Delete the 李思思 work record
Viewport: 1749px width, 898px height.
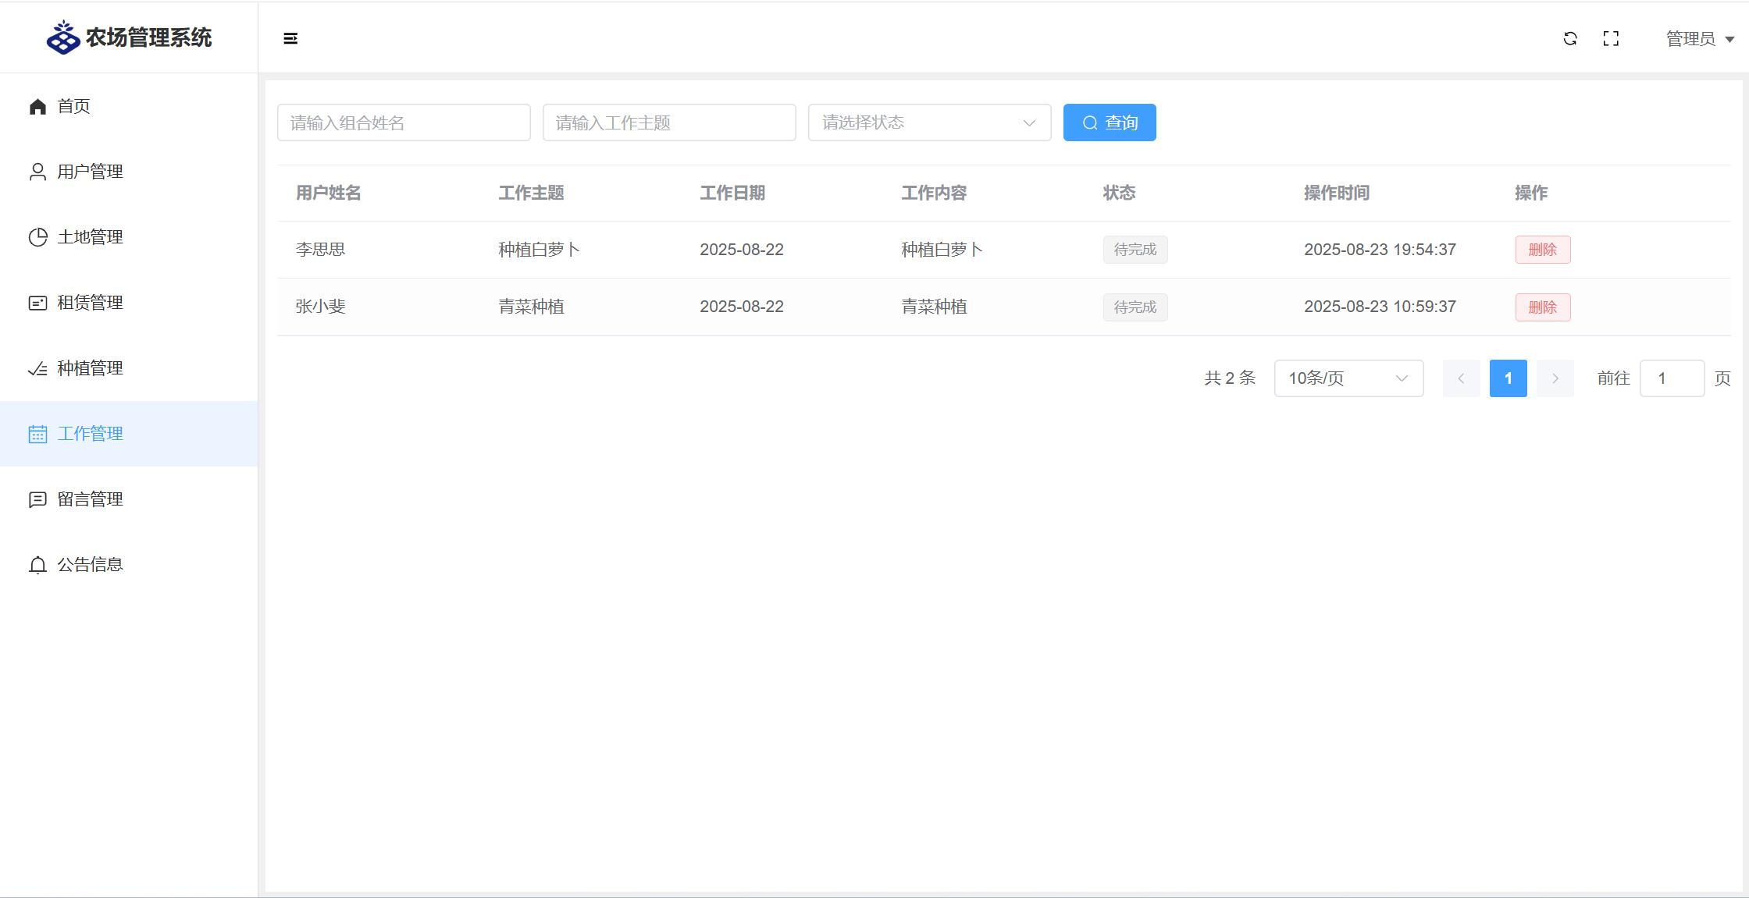pos(1542,250)
